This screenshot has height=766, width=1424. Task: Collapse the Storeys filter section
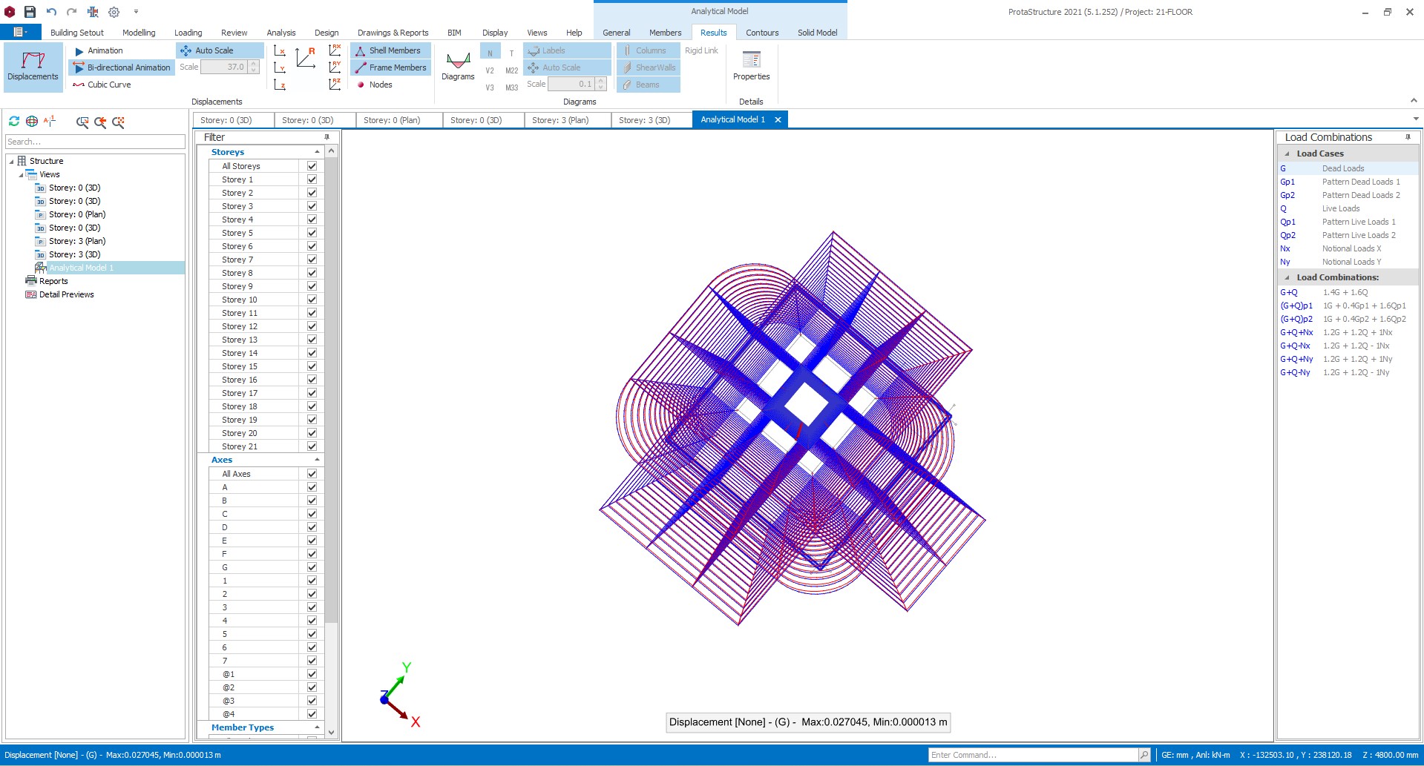(317, 152)
